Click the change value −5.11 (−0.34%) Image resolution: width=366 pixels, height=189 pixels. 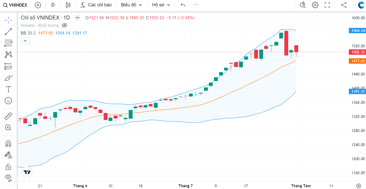pos(180,18)
